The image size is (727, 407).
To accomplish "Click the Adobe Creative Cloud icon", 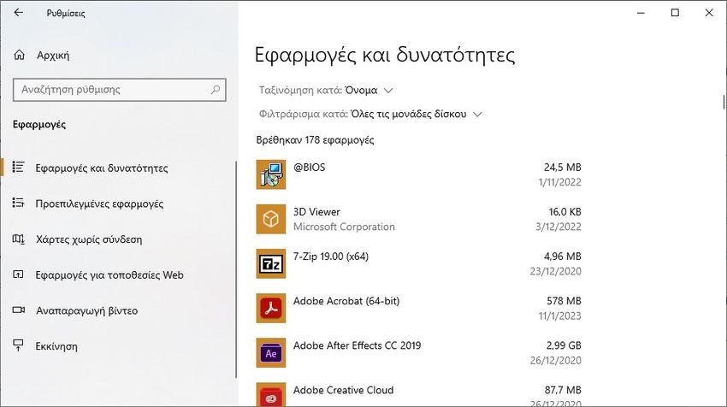I will (x=271, y=394).
